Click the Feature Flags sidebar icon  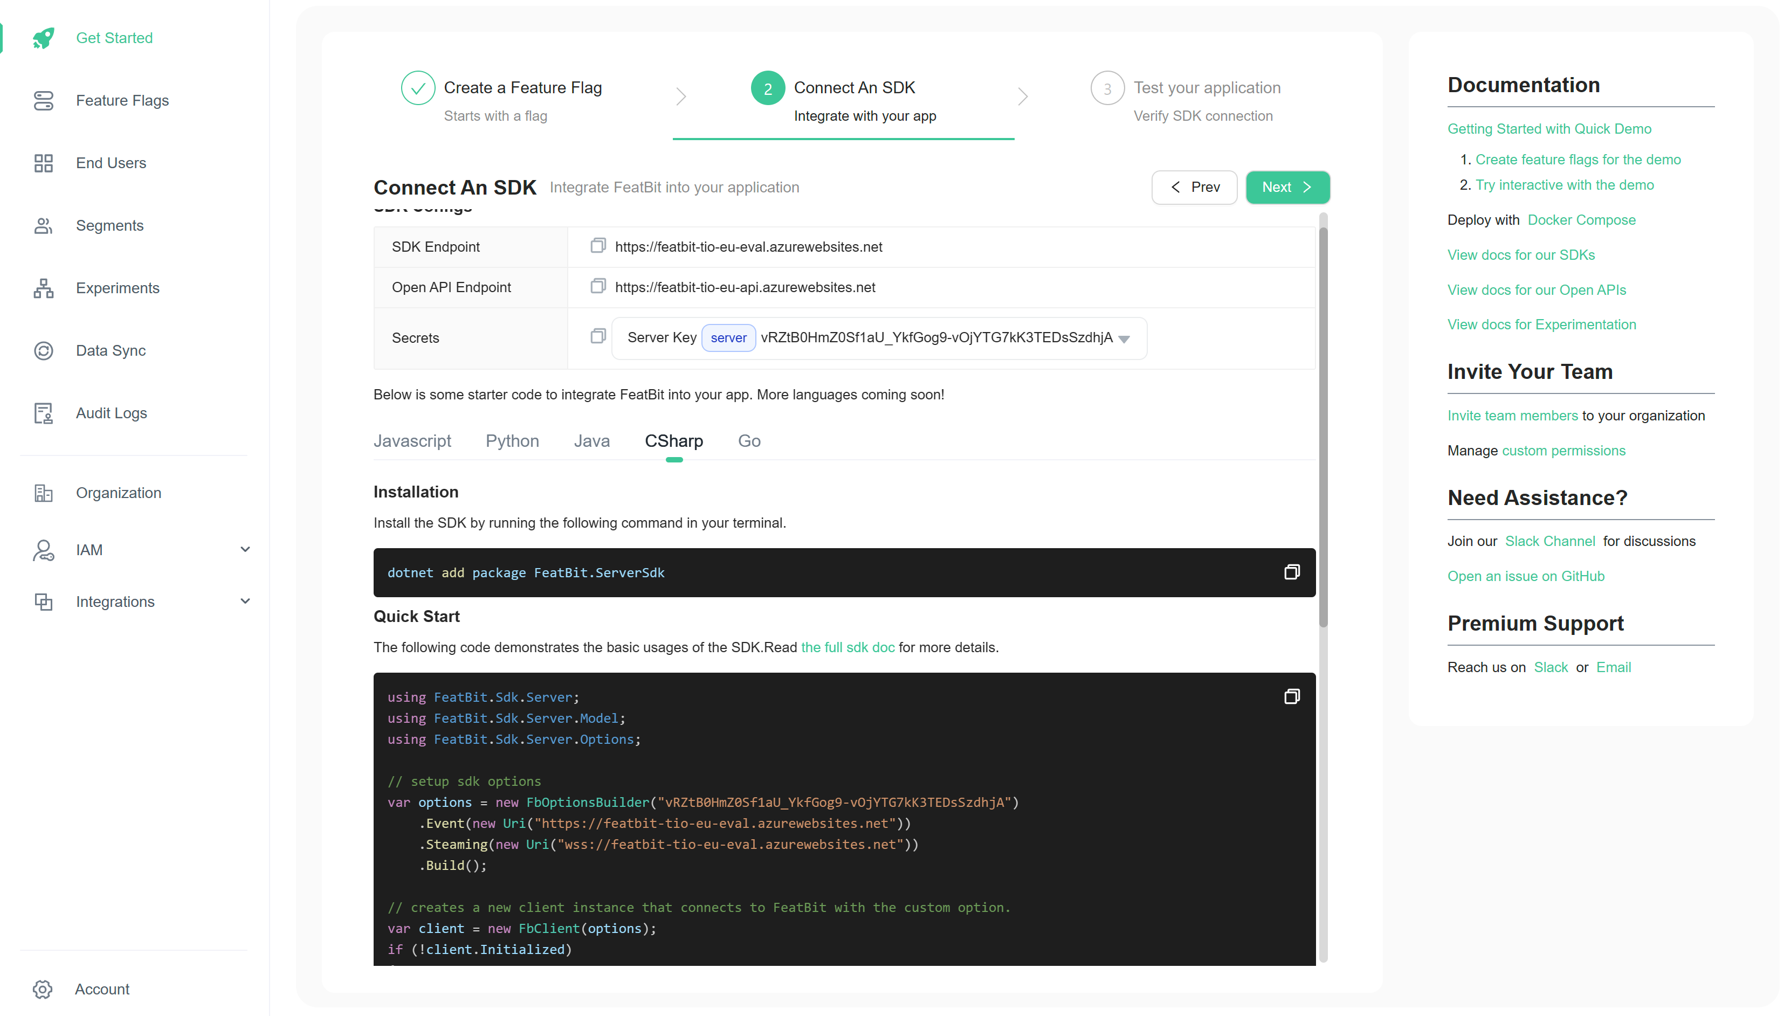(x=44, y=100)
